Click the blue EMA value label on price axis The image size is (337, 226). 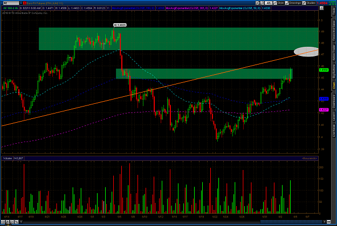pos(324,99)
